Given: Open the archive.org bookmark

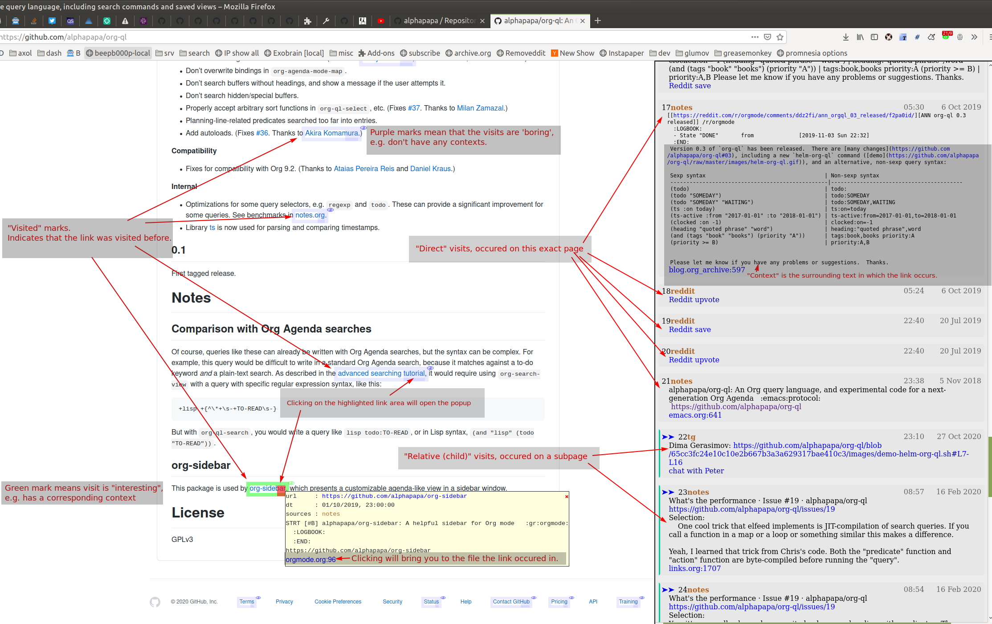Looking at the screenshot, I should click(x=468, y=53).
